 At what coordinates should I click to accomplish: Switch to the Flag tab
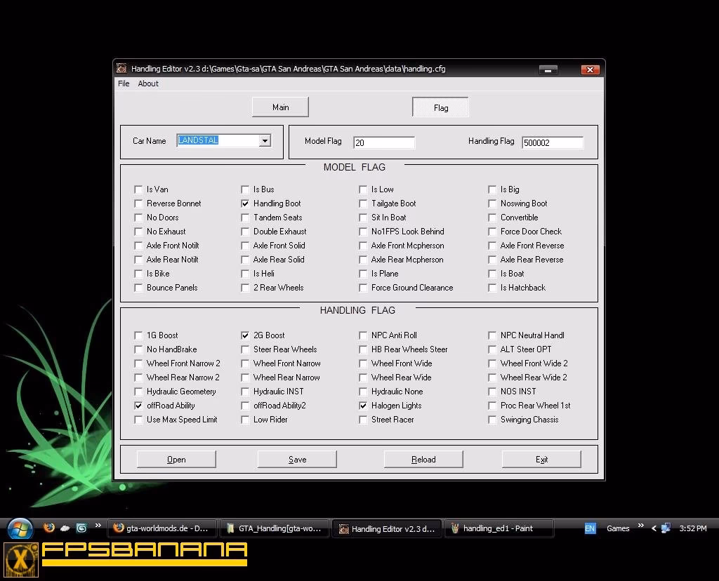[x=440, y=107]
